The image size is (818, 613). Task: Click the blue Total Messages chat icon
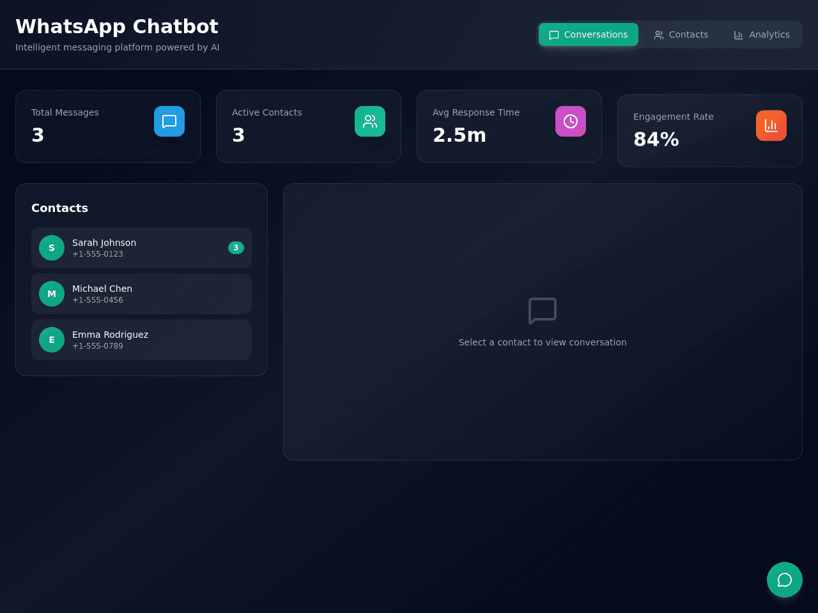click(x=169, y=121)
